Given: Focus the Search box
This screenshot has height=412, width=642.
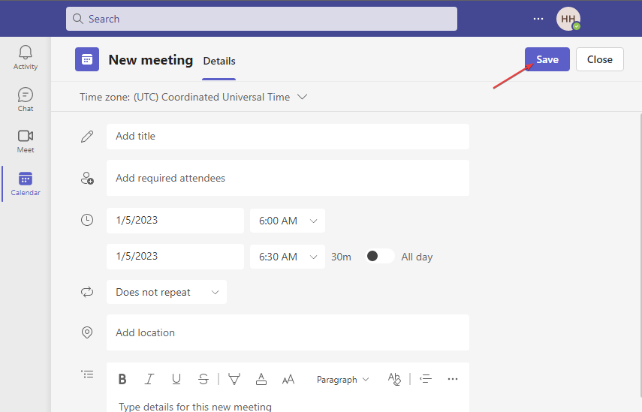Looking at the screenshot, I should [x=261, y=19].
